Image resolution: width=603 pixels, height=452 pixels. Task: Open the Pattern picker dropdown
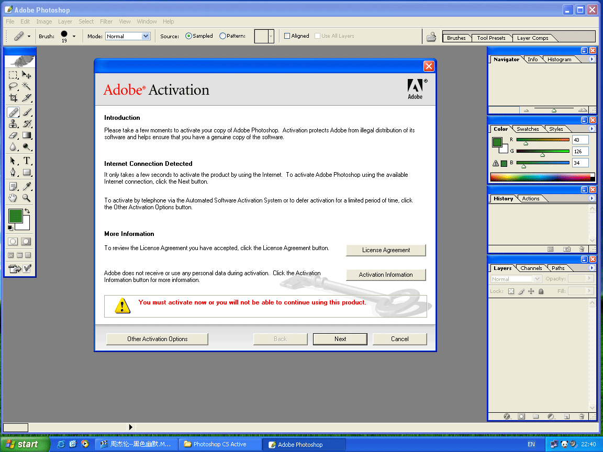click(x=271, y=37)
